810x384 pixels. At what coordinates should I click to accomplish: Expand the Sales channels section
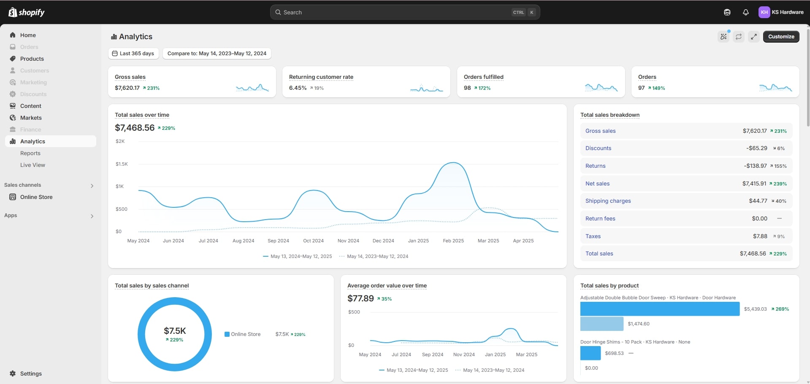[92, 185]
